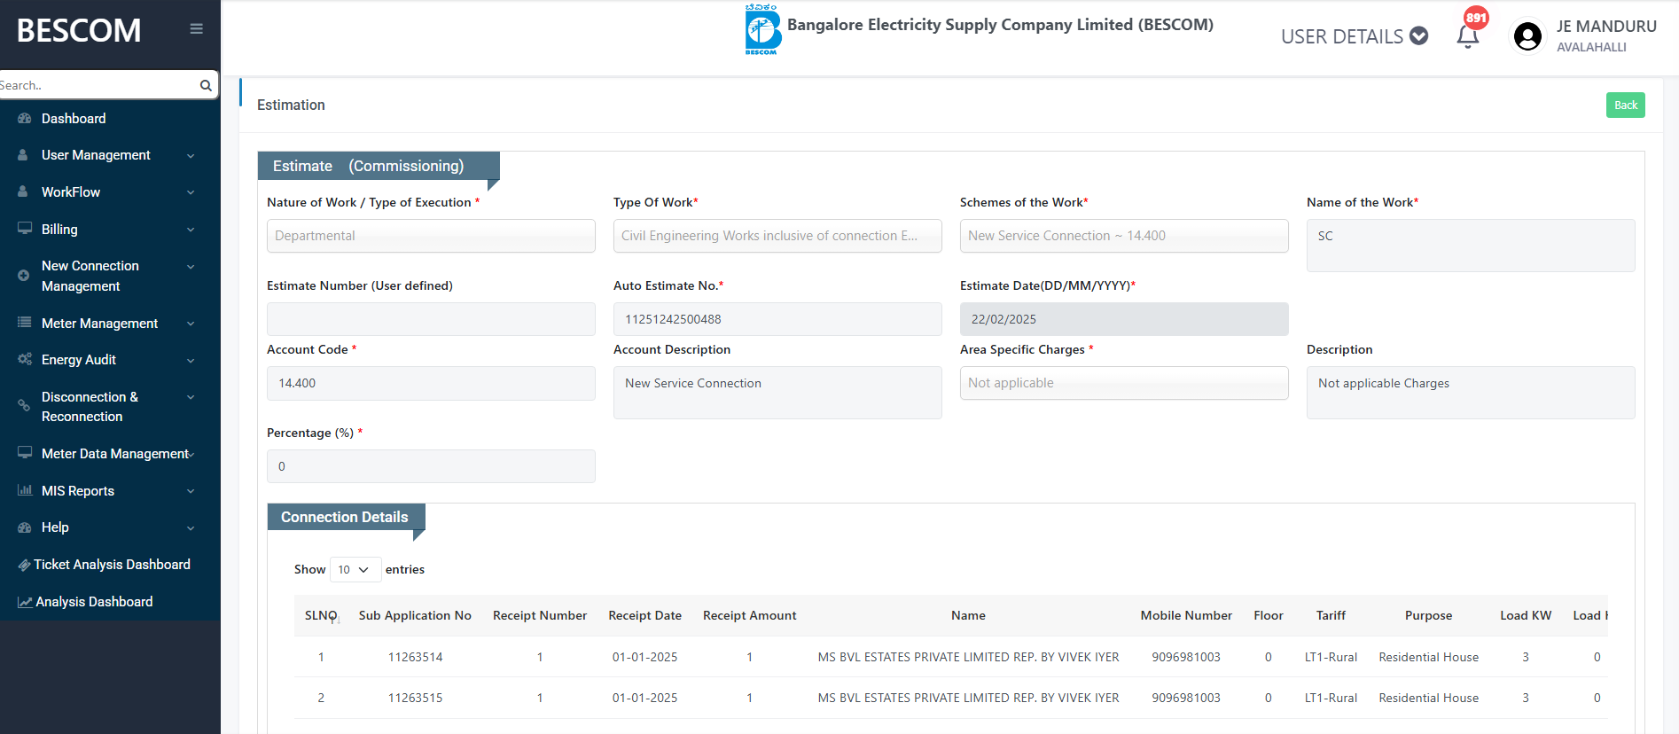The height and width of the screenshot is (734, 1679).
Task: Click the search magnifier icon
Action: point(206,85)
